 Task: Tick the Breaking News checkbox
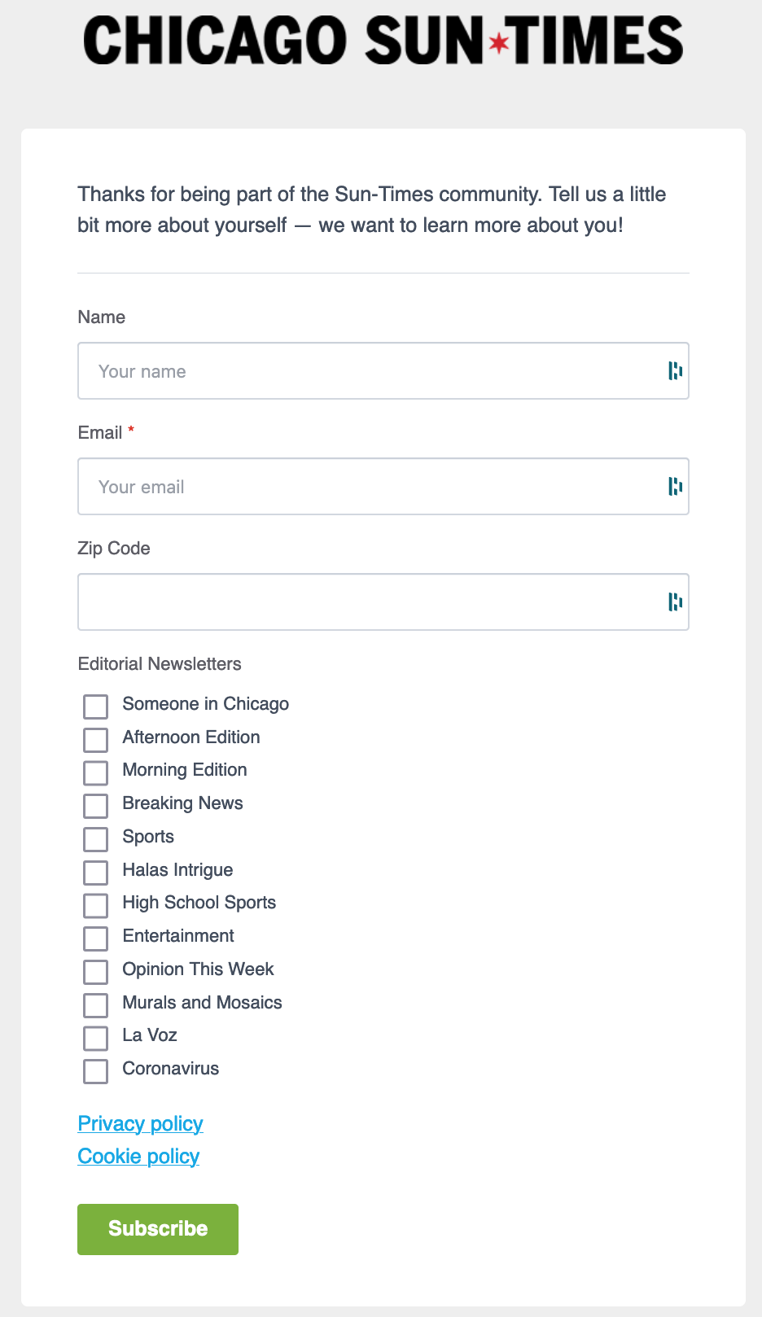[x=96, y=806]
